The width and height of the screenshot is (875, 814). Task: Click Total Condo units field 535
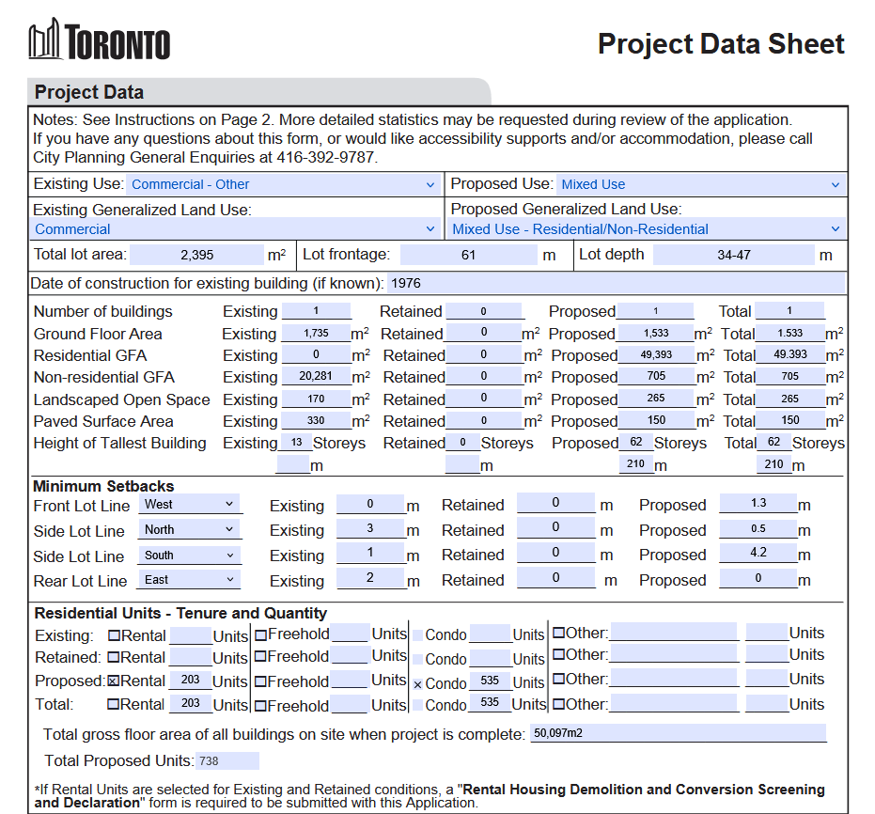[x=490, y=702]
